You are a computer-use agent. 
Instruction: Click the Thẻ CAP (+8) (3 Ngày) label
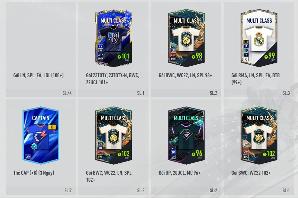coord(34,173)
